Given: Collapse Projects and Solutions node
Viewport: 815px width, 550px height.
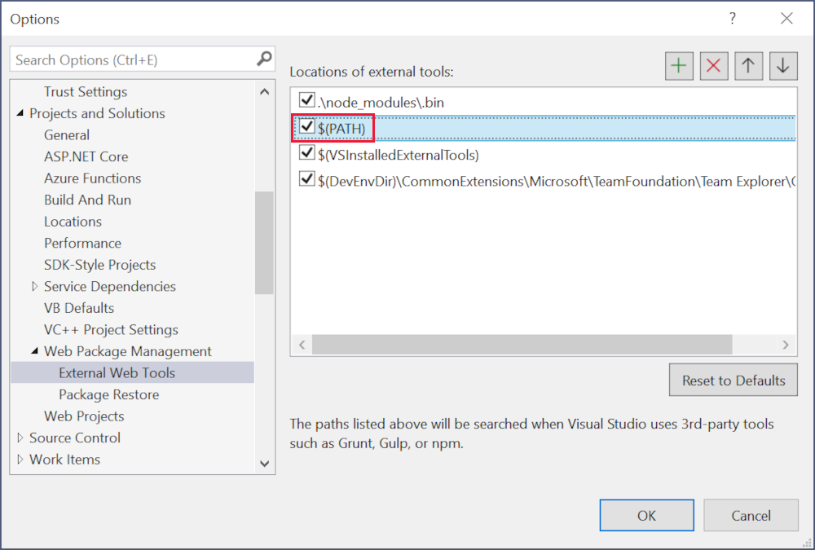Looking at the screenshot, I should (20, 112).
